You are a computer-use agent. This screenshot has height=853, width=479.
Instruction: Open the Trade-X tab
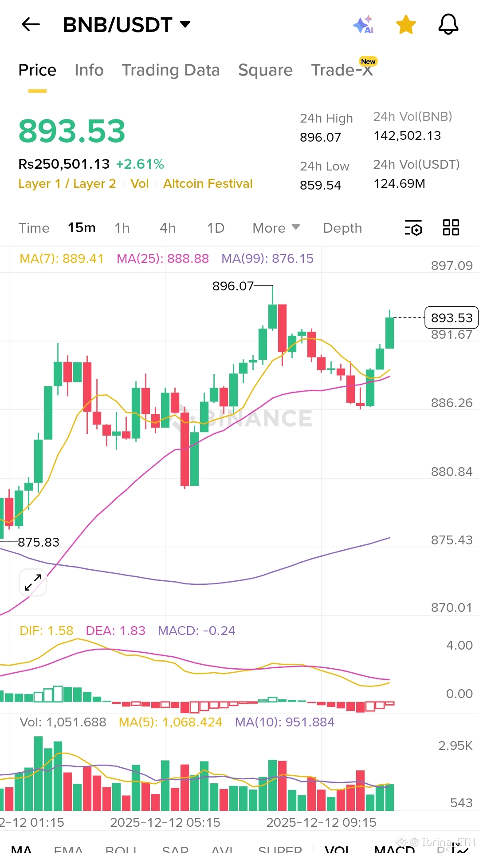[342, 70]
